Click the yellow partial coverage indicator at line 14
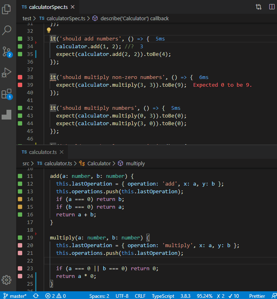277x299 pixels. coord(20,199)
